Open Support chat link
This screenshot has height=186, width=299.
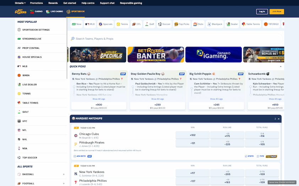coord(107,3)
